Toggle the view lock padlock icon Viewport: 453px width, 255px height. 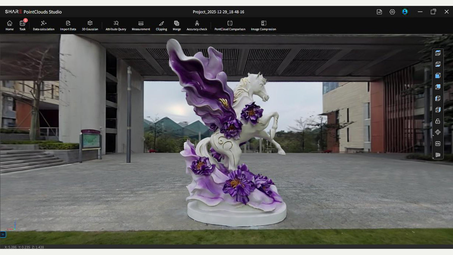[x=438, y=121]
